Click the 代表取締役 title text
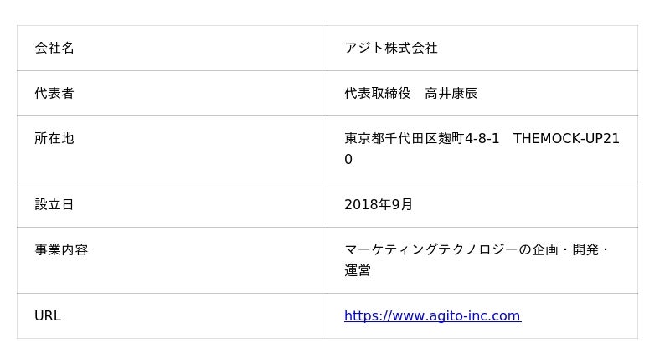 (378, 94)
